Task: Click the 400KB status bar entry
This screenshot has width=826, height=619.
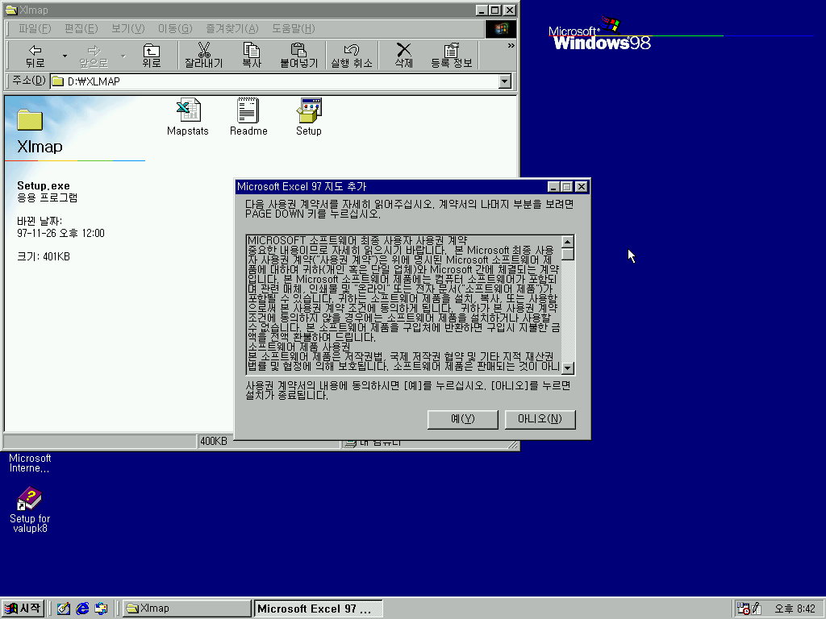Action: pos(213,441)
